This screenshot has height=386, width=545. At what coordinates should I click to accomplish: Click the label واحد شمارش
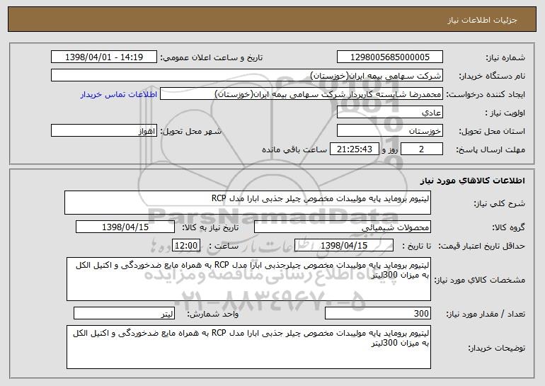click(x=213, y=314)
